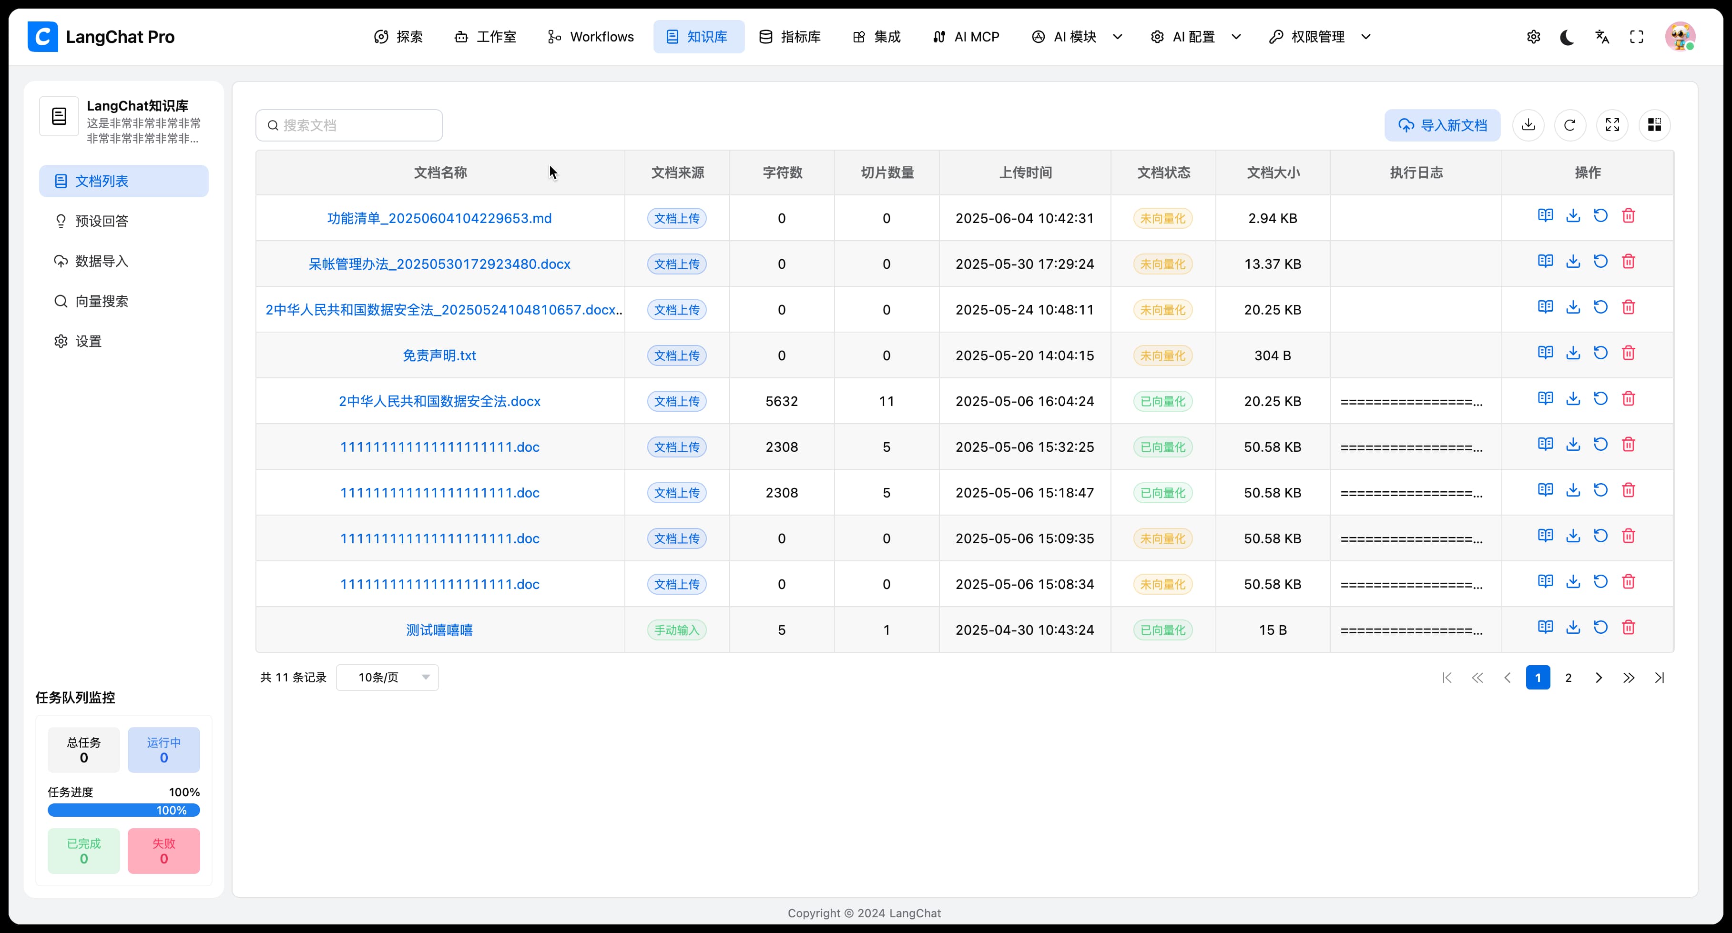Open 免责声明.txt document link
Image resolution: width=1732 pixels, height=933 pixels.
point(439,355)
